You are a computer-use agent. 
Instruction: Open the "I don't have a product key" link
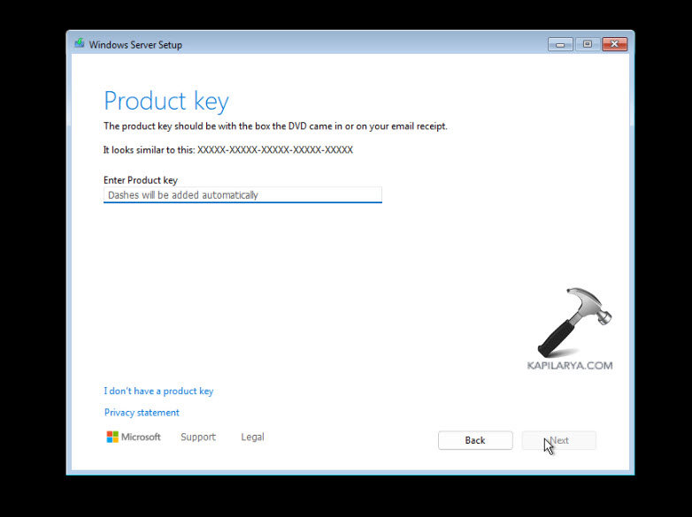pyautogui.click(x=158, y=391)
